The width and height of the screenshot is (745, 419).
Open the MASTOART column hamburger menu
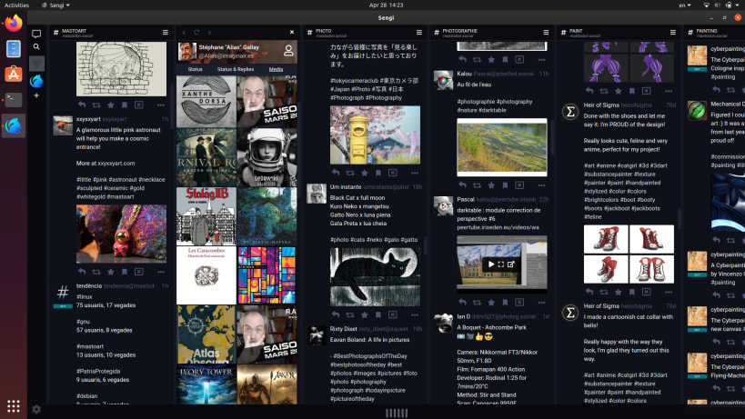coord(166,33)
